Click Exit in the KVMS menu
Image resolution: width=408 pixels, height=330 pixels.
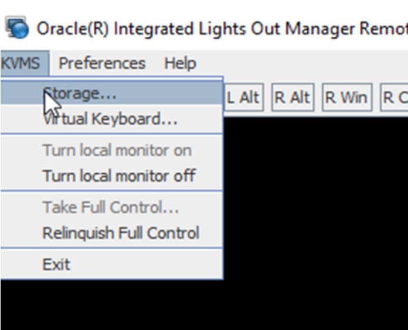tap(56, 264)
